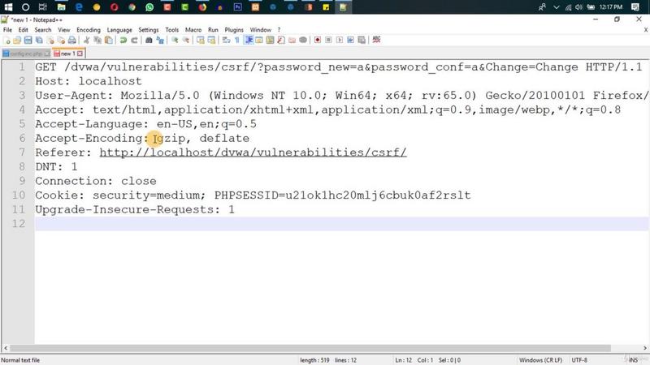Viewport: 650px width, 365px height.
Task: Click the scroll right arrow at bottom
Action: pyautogui.click(x=645, y=348)
